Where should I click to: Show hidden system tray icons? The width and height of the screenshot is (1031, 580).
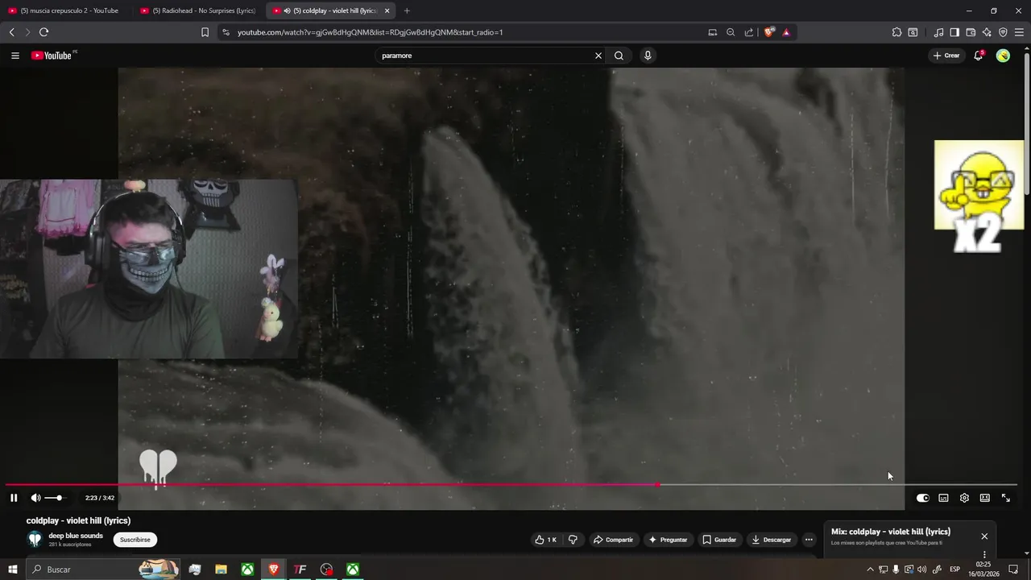pos(870,570)
